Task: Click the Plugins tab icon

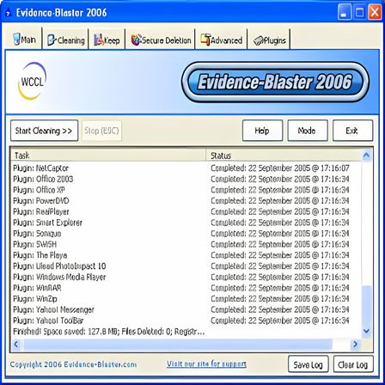Action: click(258, 40)
